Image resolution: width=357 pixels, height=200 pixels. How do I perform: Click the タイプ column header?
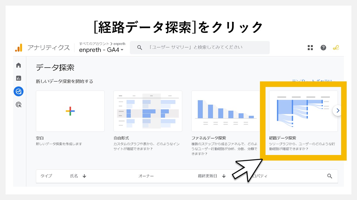click(46, 176)
